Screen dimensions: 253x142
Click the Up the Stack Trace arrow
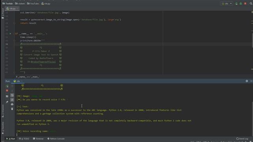12,86
